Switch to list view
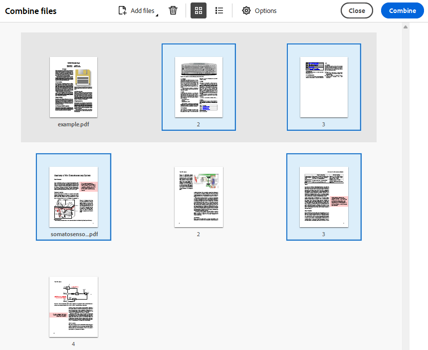Screen dimensions: 428x350 click(x=219, y=10)
